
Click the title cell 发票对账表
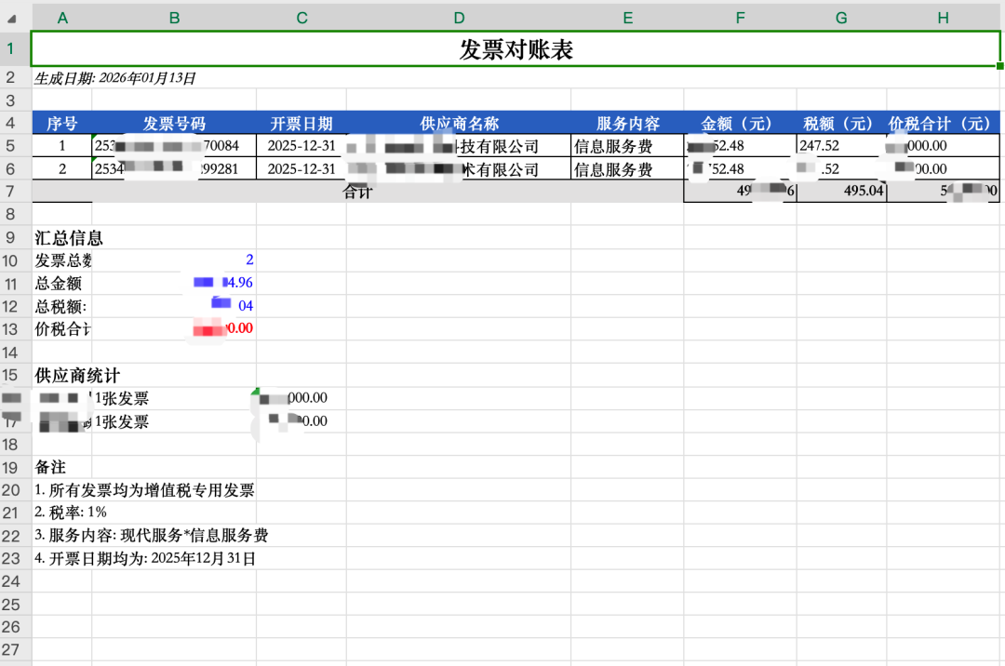click(516, 49)
